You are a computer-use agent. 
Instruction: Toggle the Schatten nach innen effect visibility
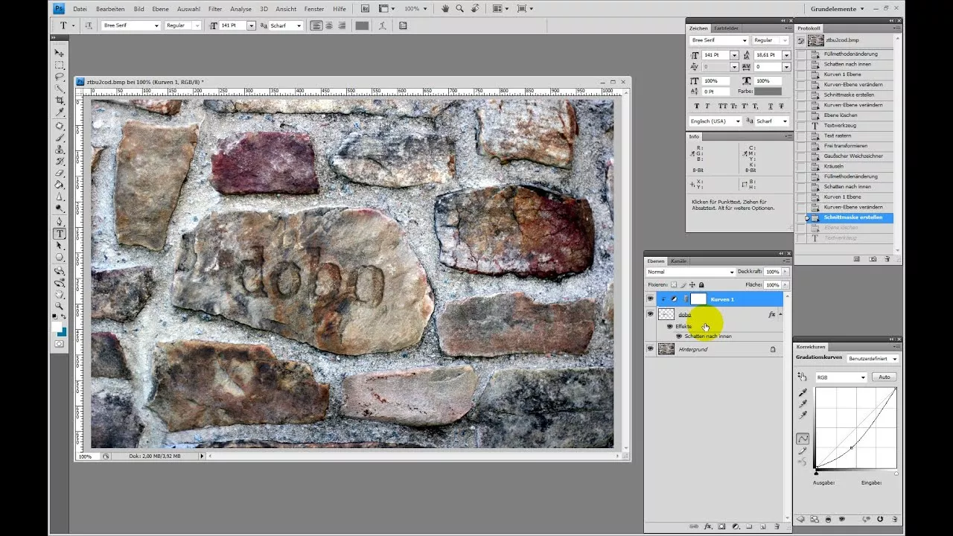678,336
